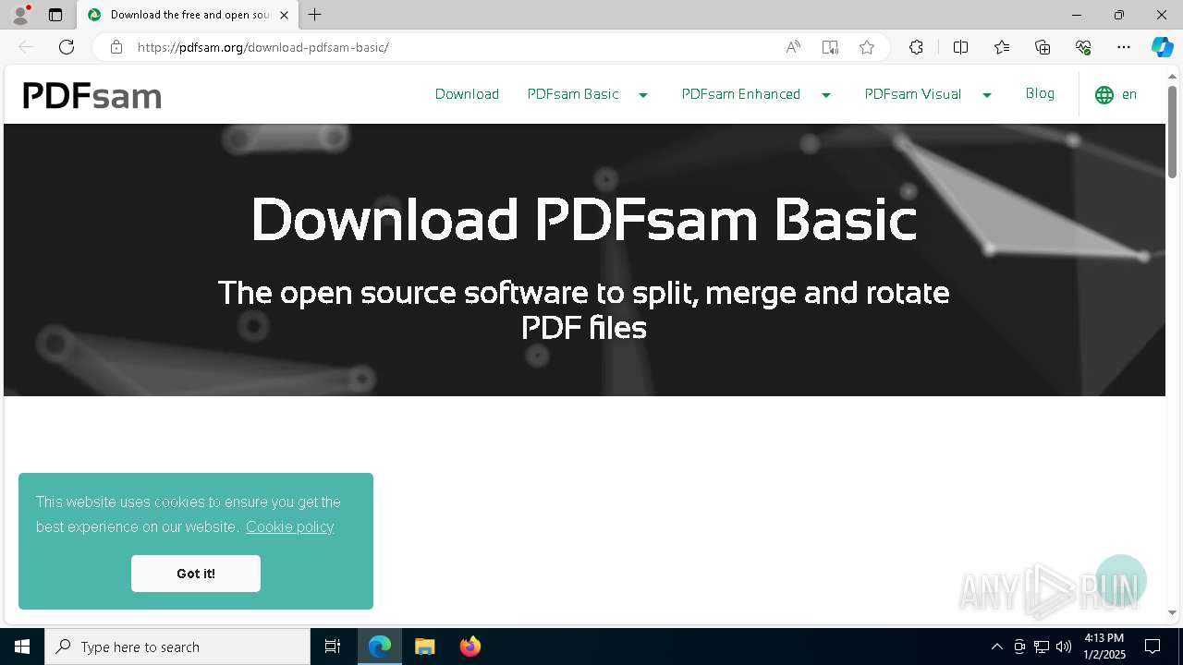Click the Edge profile avatar icon
This screenshot has width=1183, height=665.
pyautogui.click(x=19, y=15)
